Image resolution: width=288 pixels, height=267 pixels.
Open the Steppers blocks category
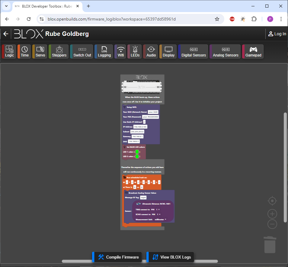point(59,51)
